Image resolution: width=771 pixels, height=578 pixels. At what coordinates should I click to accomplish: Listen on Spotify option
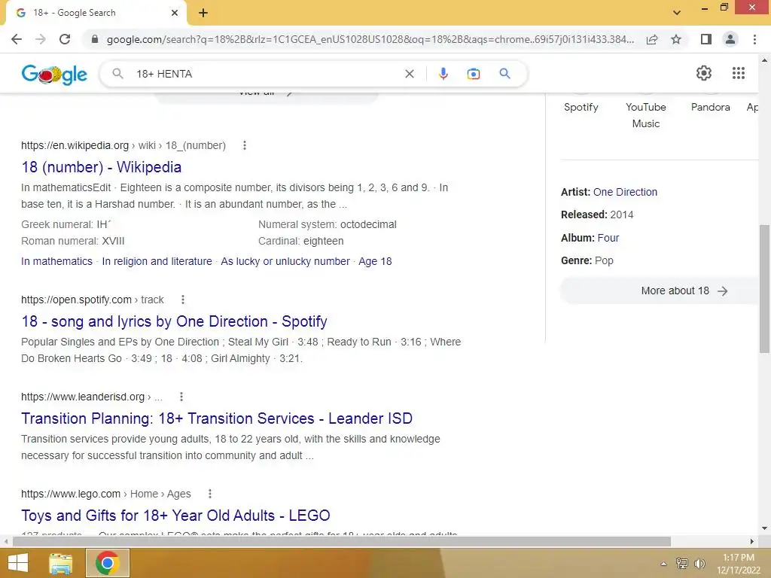(x=581, y=107)
